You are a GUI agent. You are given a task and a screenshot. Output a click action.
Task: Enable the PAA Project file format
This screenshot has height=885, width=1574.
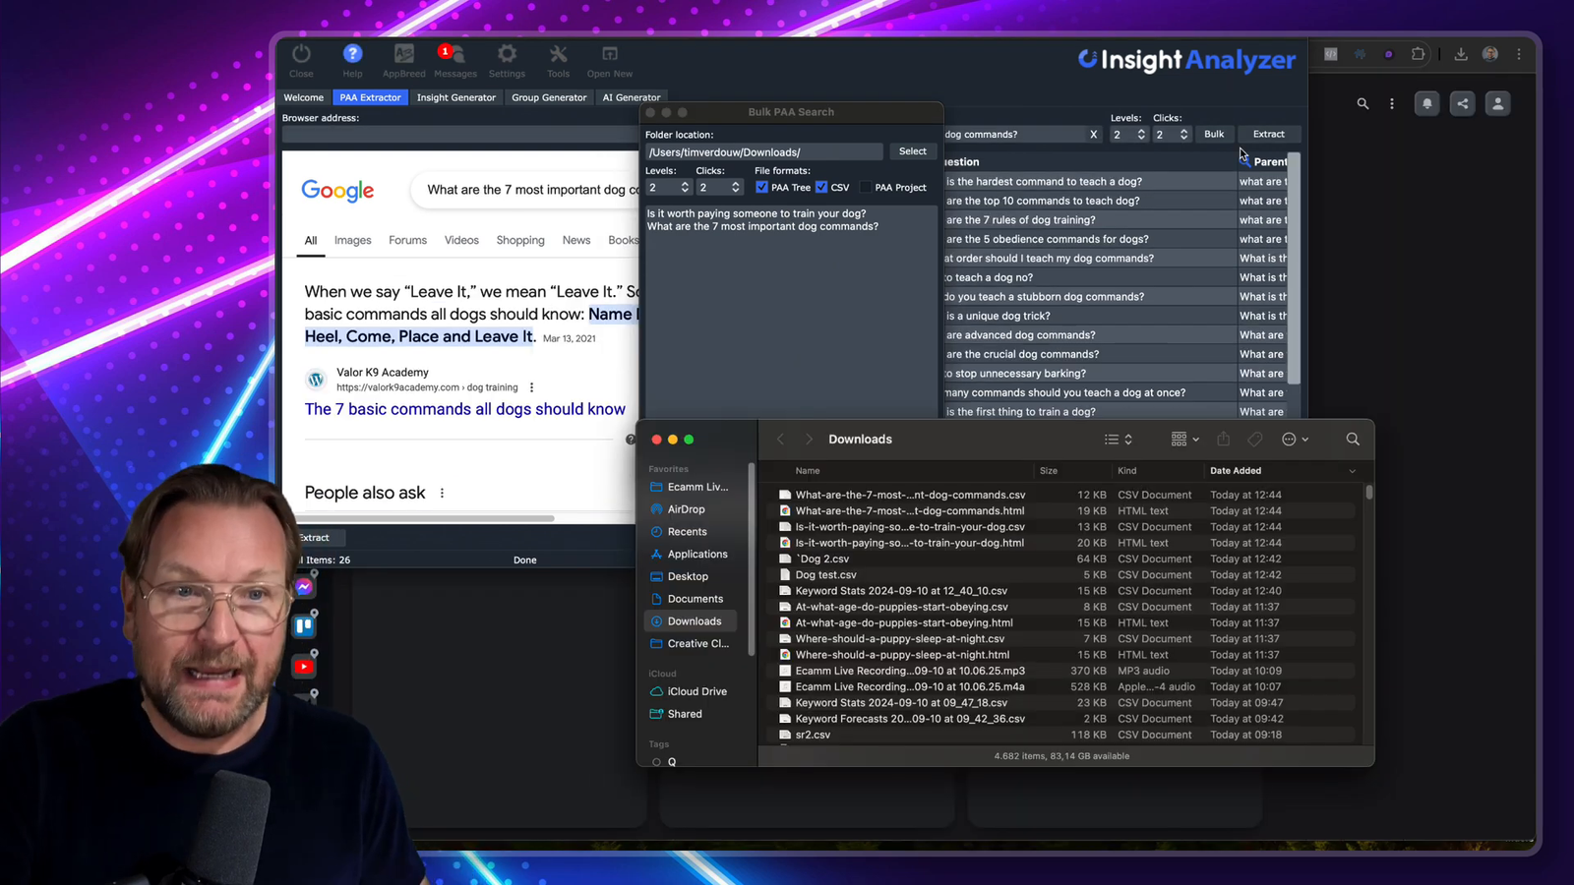(866, 187)
